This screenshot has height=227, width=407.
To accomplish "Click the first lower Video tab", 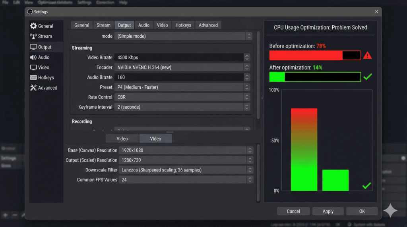I will coord(122,139).
